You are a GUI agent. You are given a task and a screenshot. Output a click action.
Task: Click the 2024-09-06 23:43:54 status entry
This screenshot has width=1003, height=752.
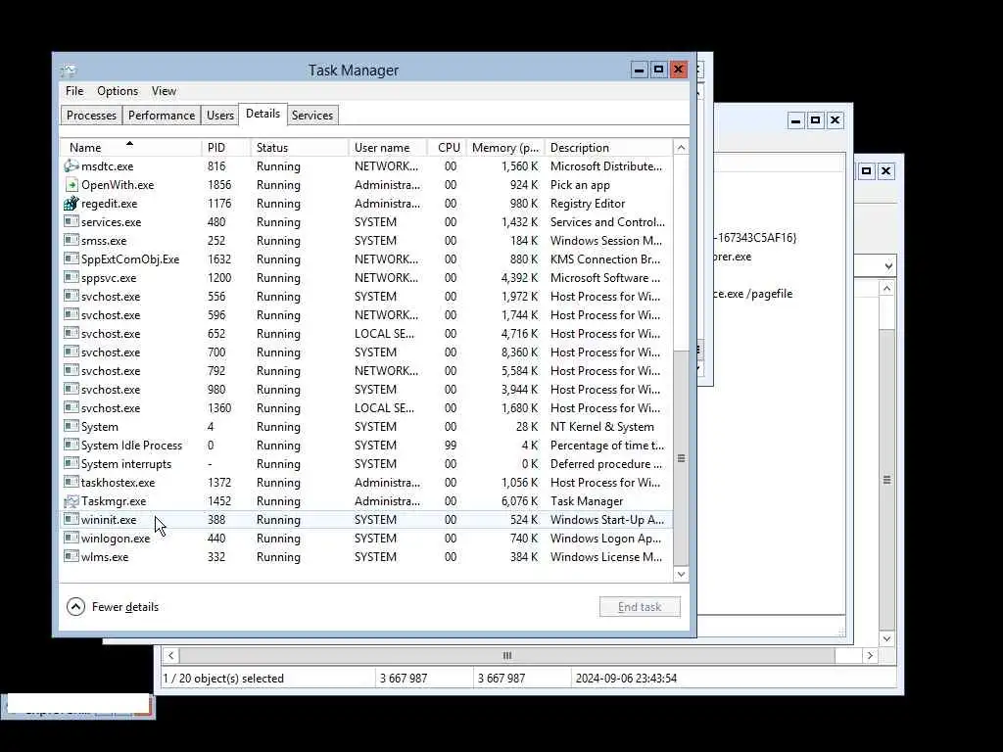click(626, 678)
